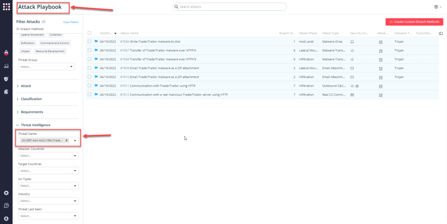The image size is (447, 224).
Task: Click the Clear Filters link
Action: pos(71,22)
